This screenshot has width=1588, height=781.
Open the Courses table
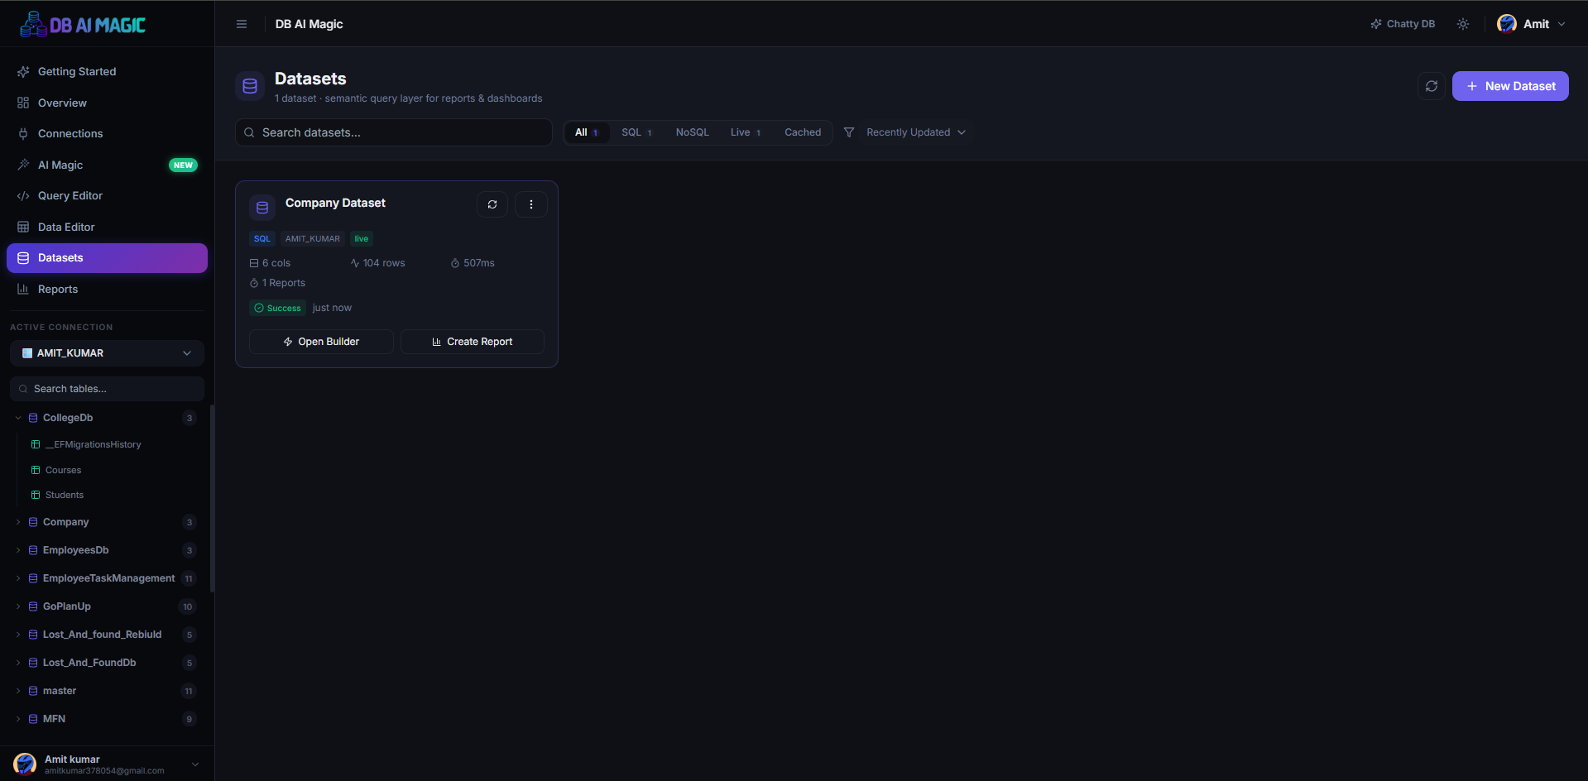coord(63,470)
